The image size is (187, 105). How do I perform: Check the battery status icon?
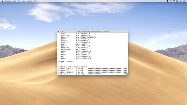[x=177, y=1]
